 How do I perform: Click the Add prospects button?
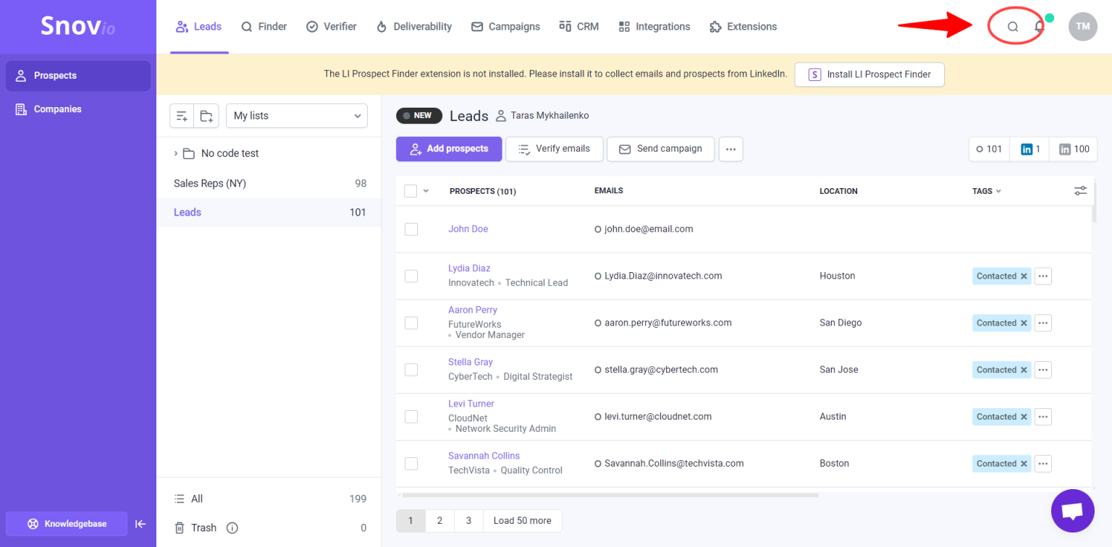(449, 149)
